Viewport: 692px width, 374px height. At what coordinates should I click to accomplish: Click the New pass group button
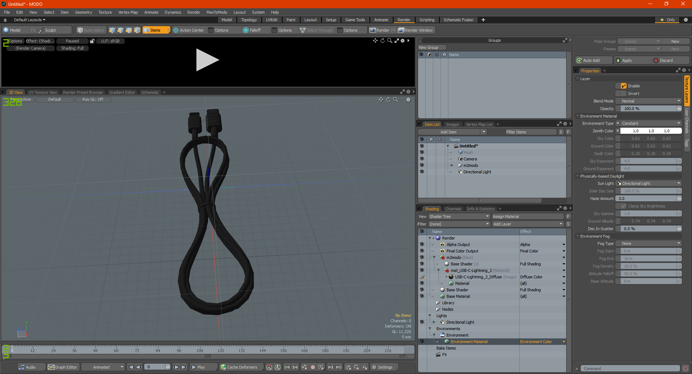pos(675,41)
